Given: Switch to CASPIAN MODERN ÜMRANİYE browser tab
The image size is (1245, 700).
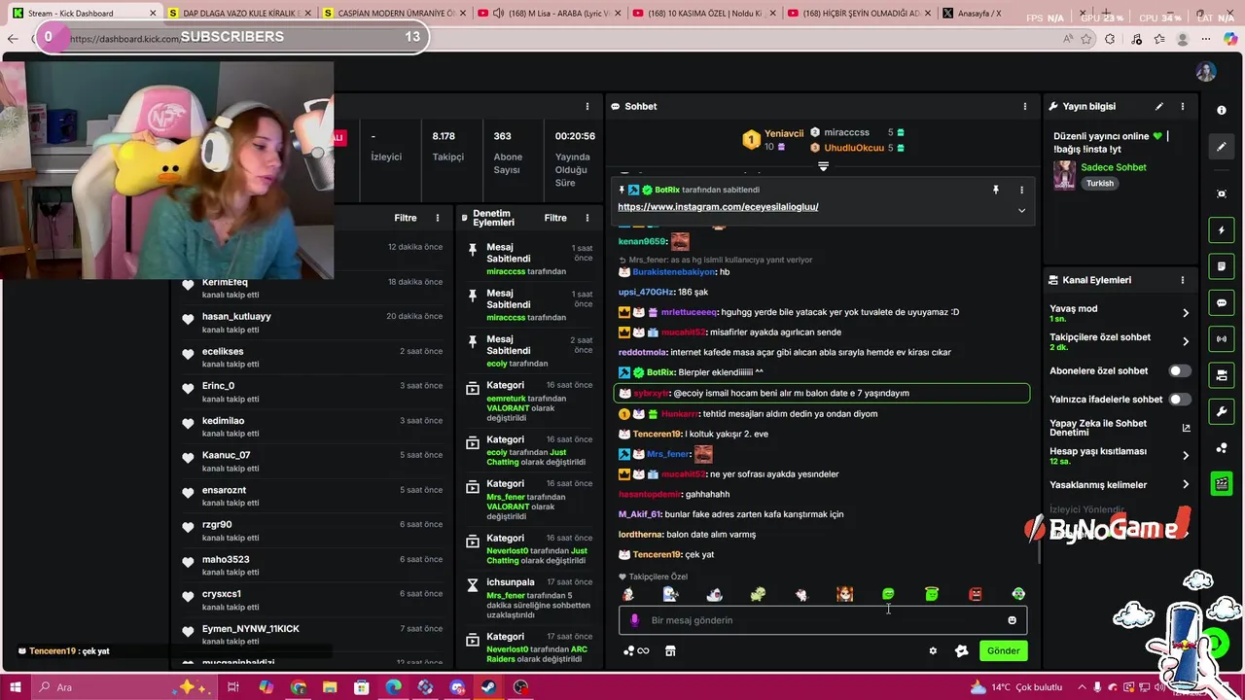Looking at the screenshot, I should (x=394, y=14).
